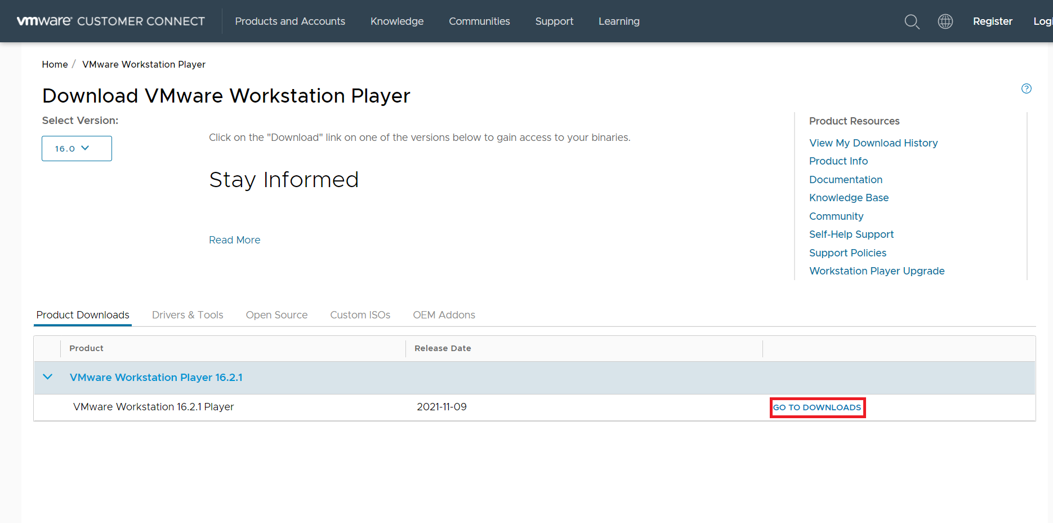This screenshot has height=523, width=1053.
Task: Open the Product Info link
Action: point(838,161)
